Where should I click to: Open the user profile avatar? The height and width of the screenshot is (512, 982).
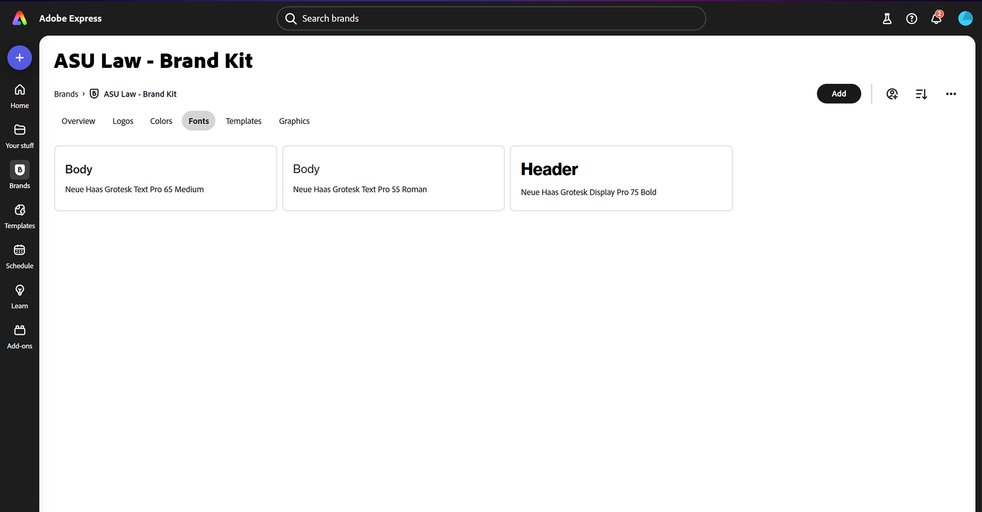click(x=965, y=18)
